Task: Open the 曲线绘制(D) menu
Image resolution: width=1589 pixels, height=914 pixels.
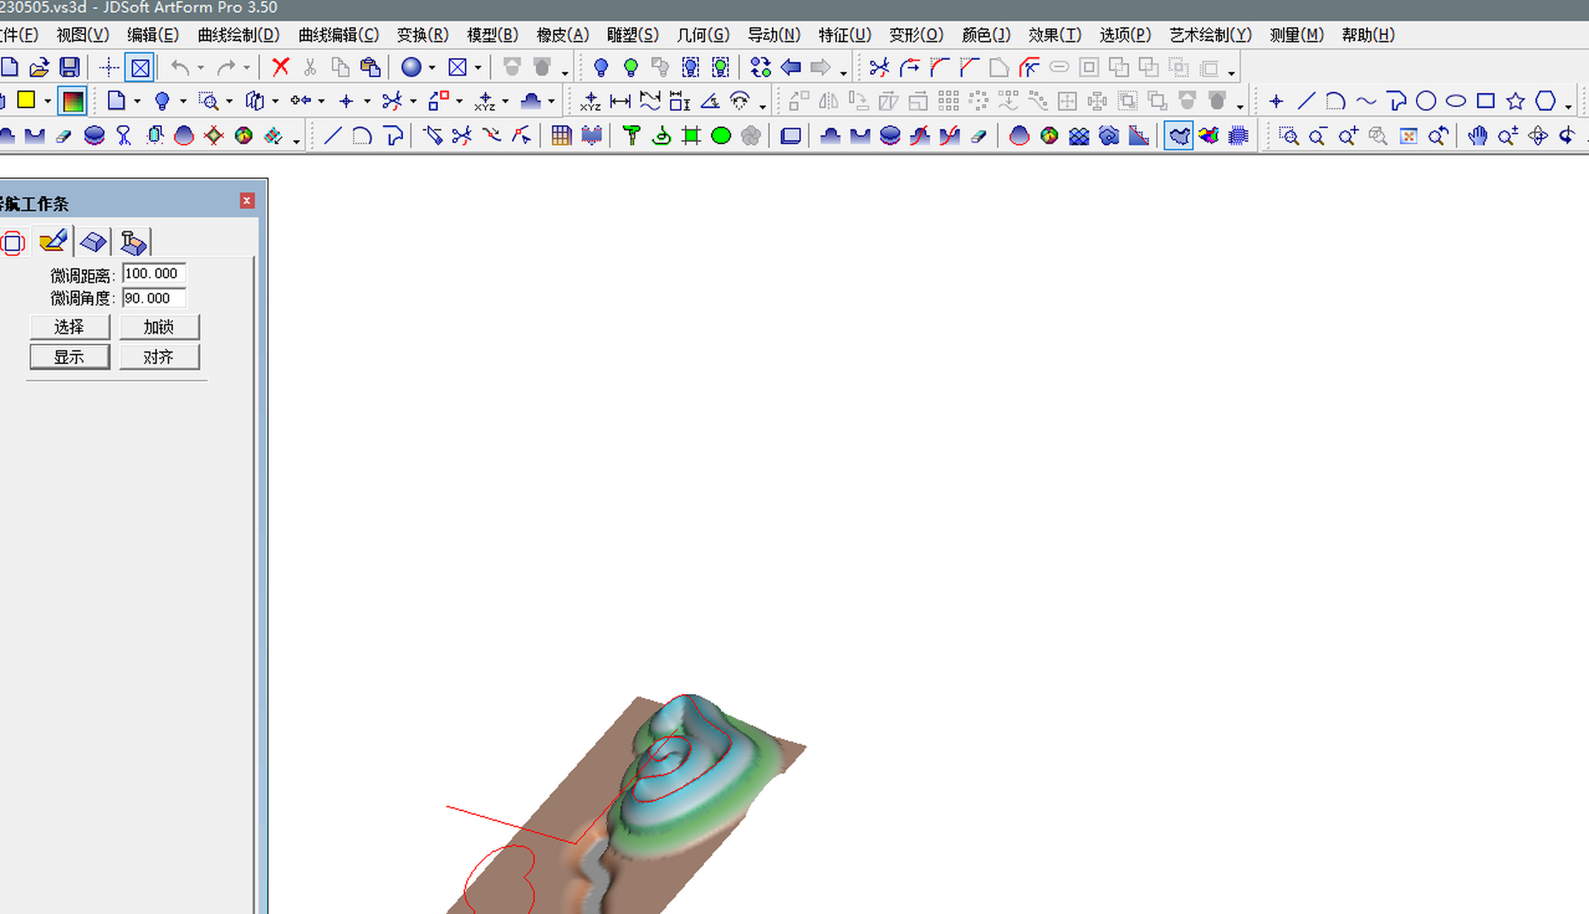Action: (238, 35)
